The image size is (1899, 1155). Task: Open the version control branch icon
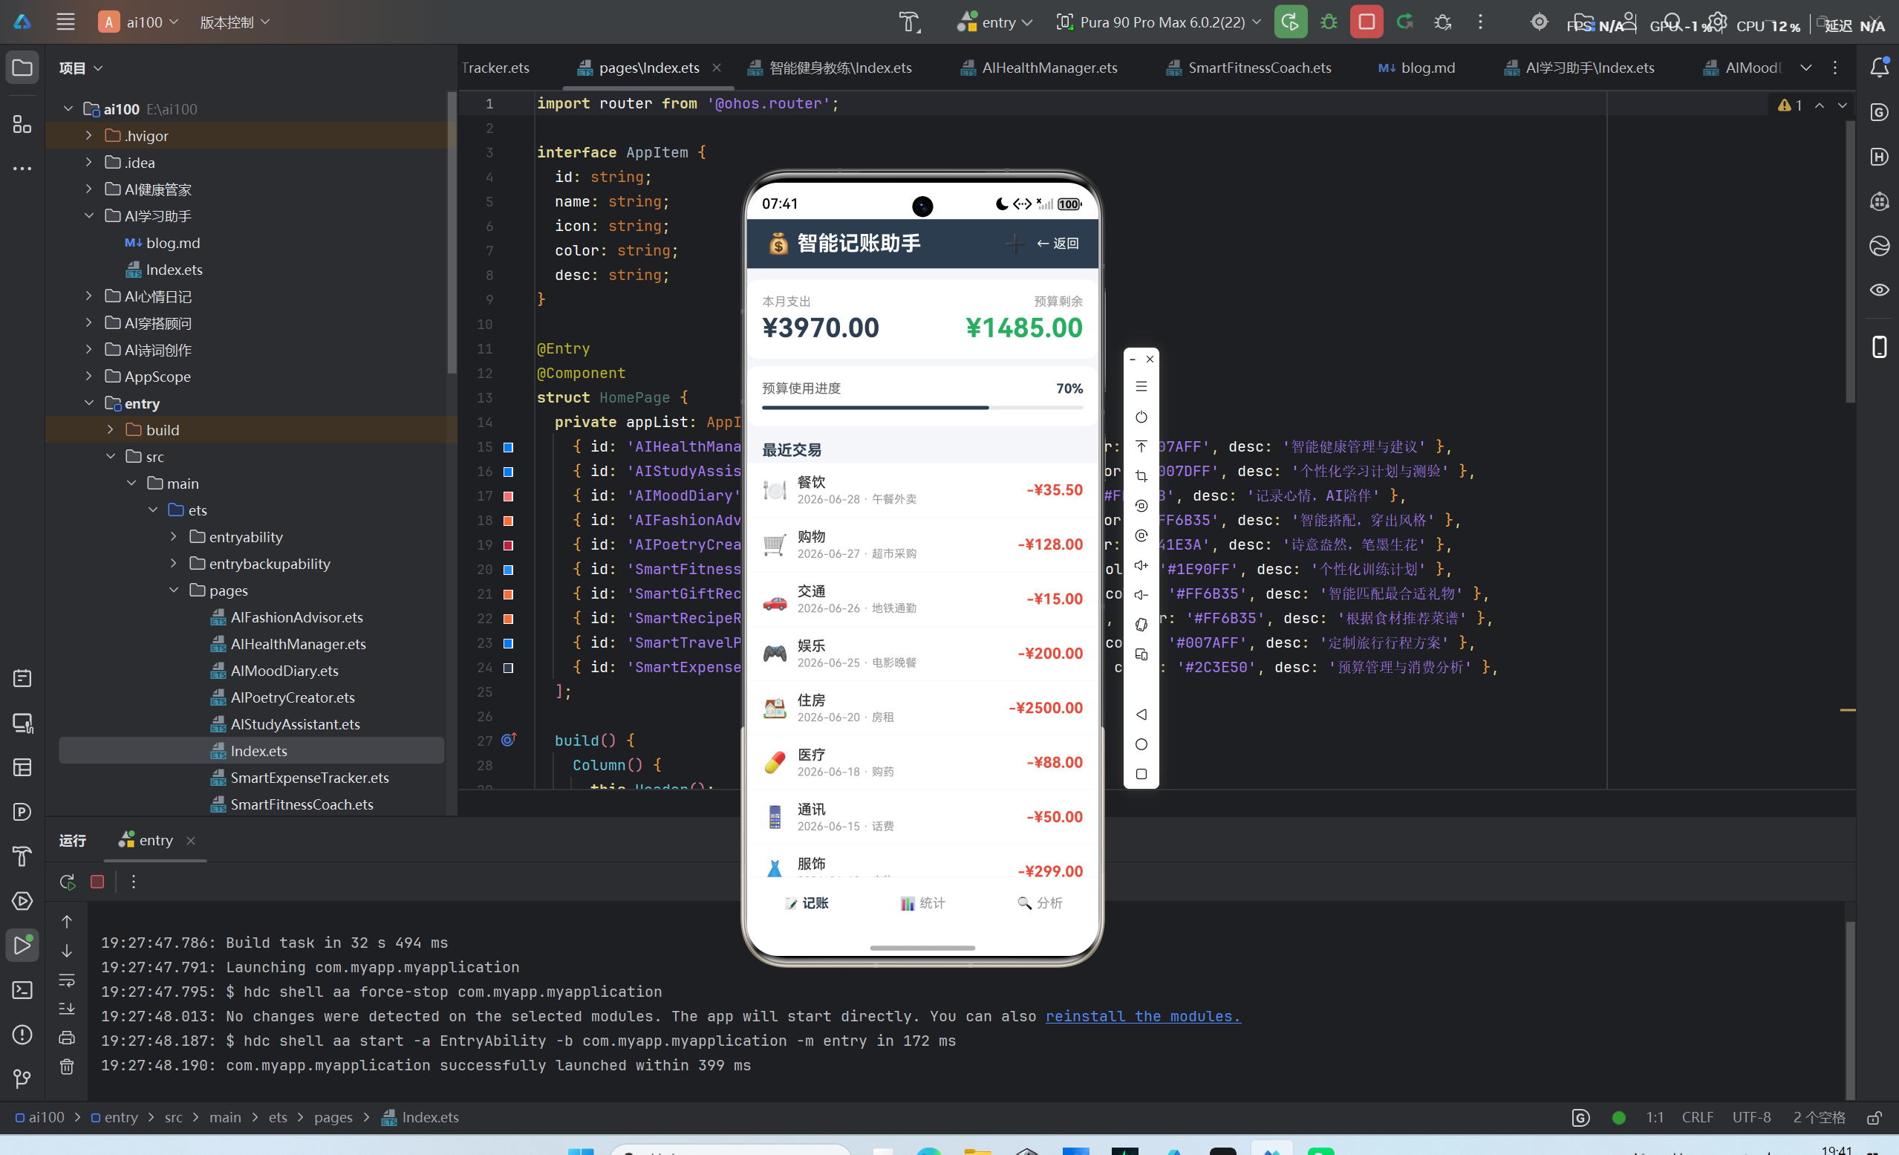(22, 1078)
